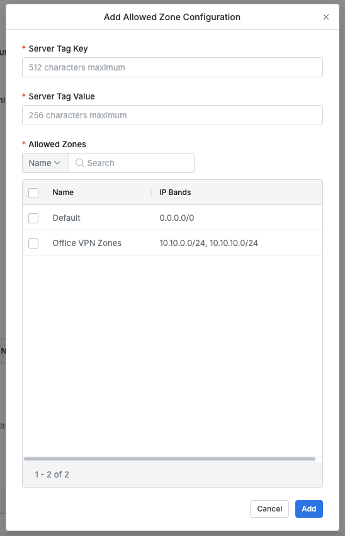Image resolution: width=345 pixels, height=536 pixels.
Task: Focus the Server Tag Key field
Action: tap(172, 67)
